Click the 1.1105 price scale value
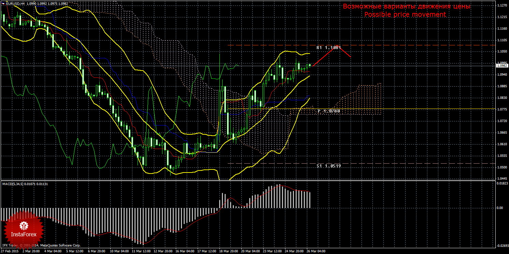This screenshot has height=254, width=509. pyautogui.click(x=501, y=40)
